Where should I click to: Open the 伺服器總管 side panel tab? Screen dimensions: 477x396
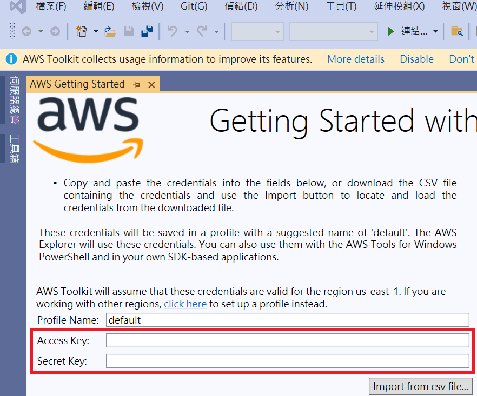pyautogui.click(x=14, y=100)
